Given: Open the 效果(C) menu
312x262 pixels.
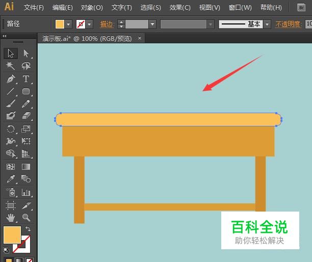Looking at the screenshot, I should point(180,8).
